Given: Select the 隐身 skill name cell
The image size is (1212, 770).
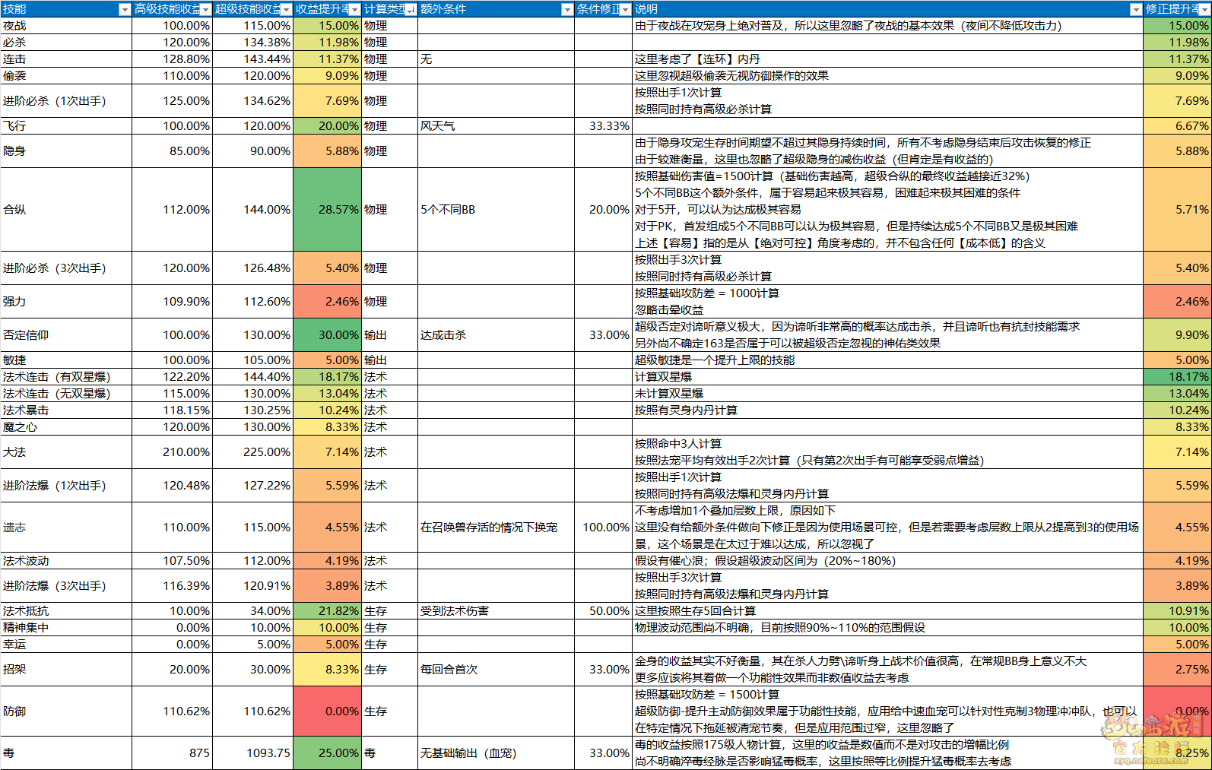Looking at the screenshot, I should [66, 151].
